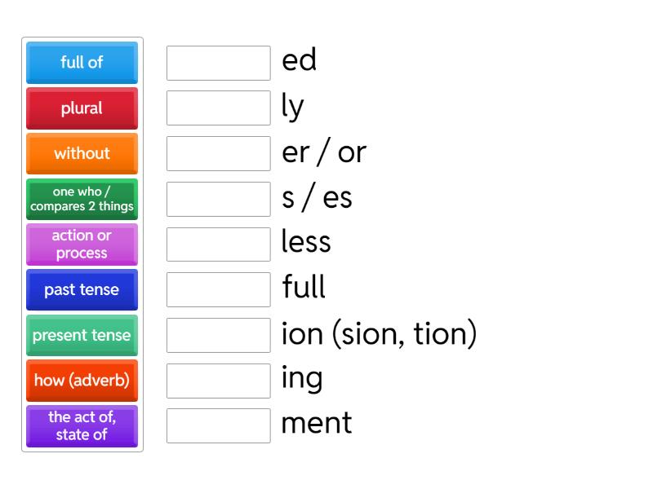Select the "plural" red tile
The height and width of the screenshot is (489, 653).
82,108
